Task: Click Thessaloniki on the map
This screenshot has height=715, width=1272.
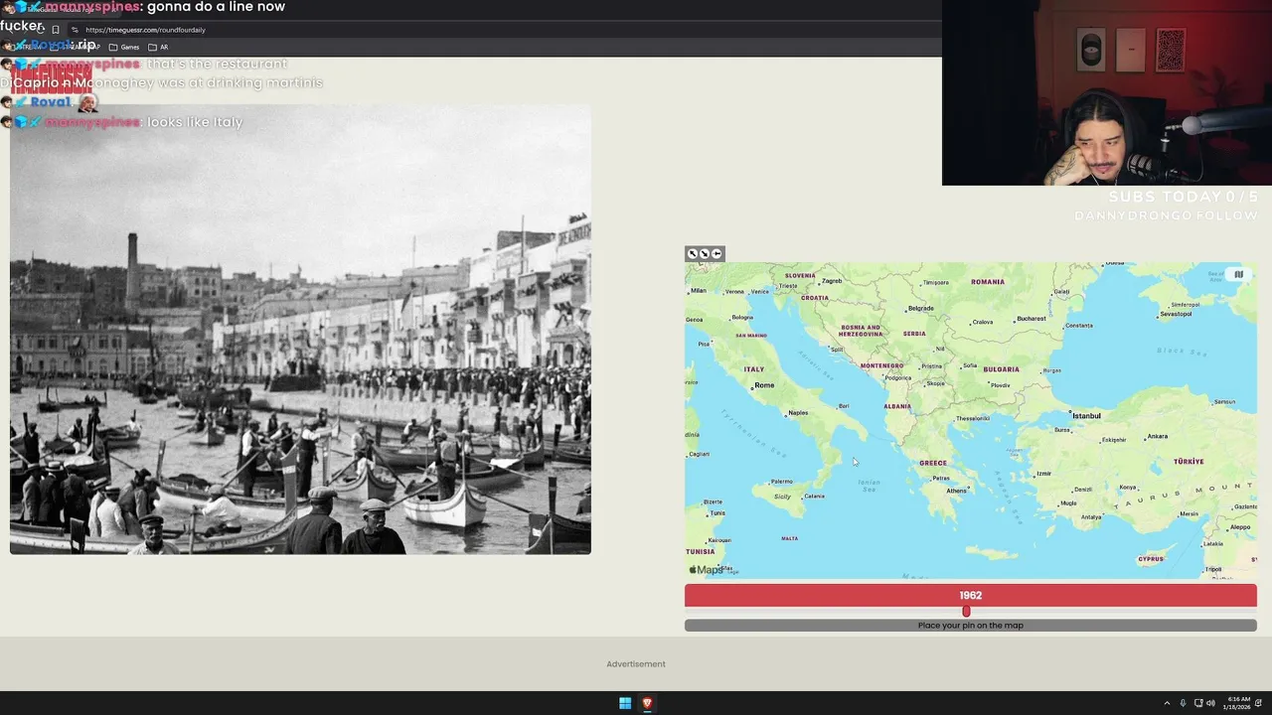Action: [x=971, y=419]
